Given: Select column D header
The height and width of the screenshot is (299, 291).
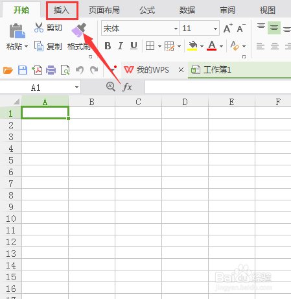Looking at the screenshot, I should tap(185, 102).
